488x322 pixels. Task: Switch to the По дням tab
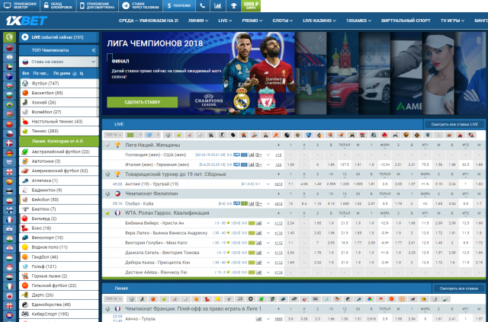(62, 74)
